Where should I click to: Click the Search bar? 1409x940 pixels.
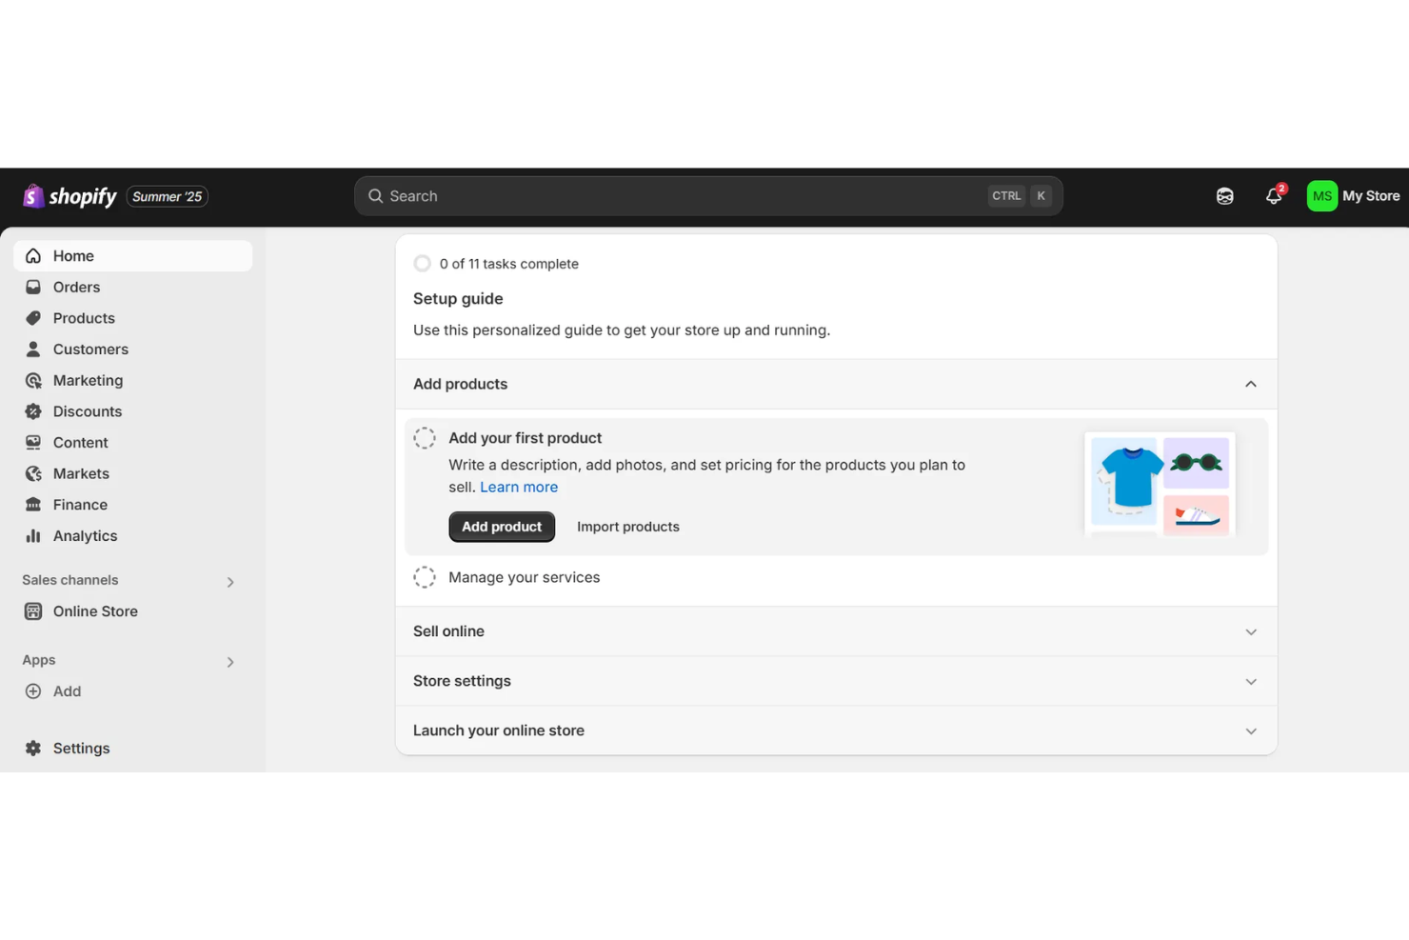708,195
